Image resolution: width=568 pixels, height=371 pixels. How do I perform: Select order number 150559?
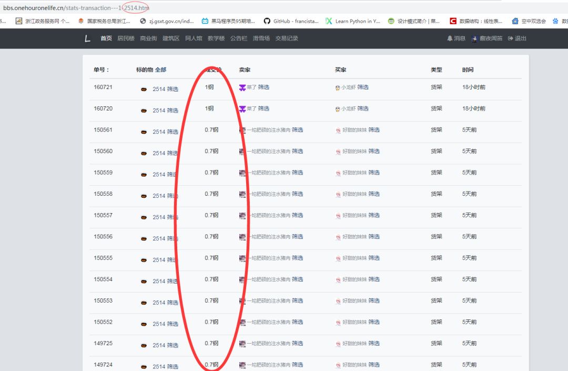103,173
